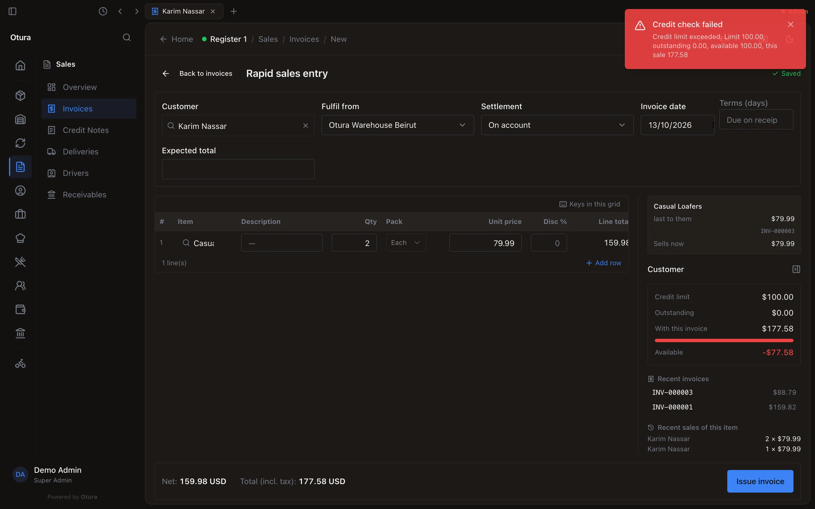Viewport: 815px width, 509px height.
Task: Open Overview in Sales menu
Action: pyautogui.click(x=89, y=87)
